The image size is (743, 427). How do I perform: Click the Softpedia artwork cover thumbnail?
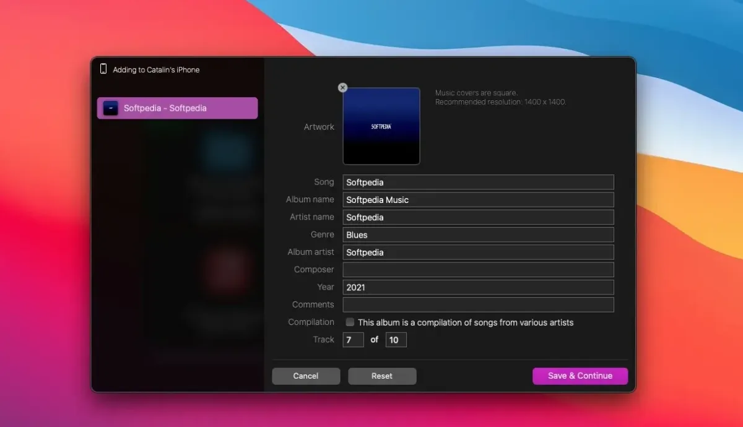tap(381, 126)
